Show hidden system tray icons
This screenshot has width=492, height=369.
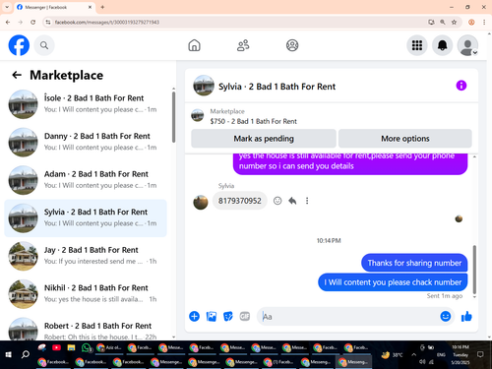click(414, 354)
